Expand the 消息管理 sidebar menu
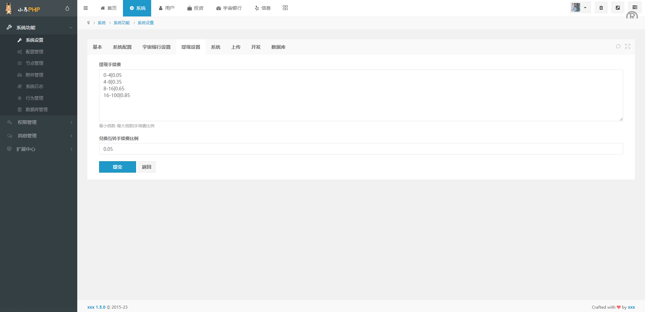This screenshot has width=645, height=312. 39,136
